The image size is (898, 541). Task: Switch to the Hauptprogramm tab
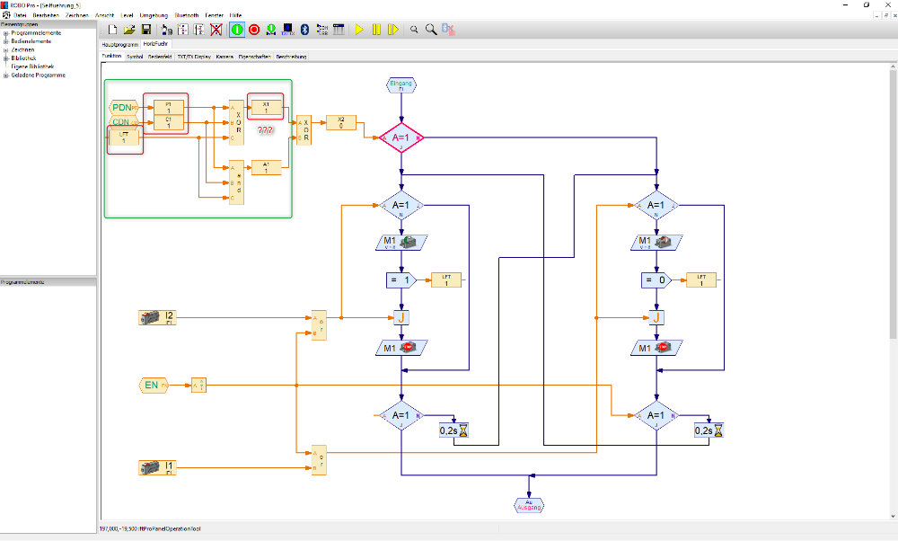point(119,43)
